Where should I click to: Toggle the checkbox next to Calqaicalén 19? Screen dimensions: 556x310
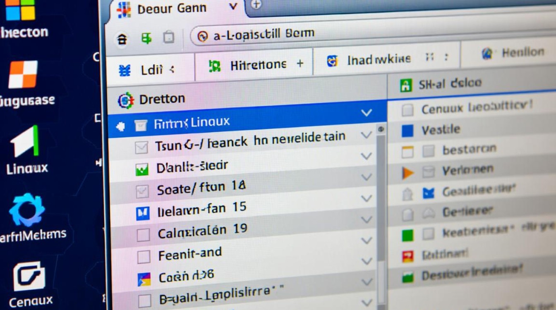point(143,235)
